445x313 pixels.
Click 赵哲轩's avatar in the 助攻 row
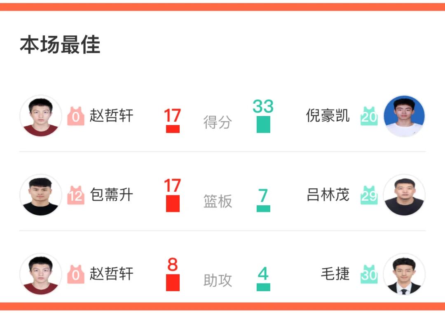click(40, 274)
